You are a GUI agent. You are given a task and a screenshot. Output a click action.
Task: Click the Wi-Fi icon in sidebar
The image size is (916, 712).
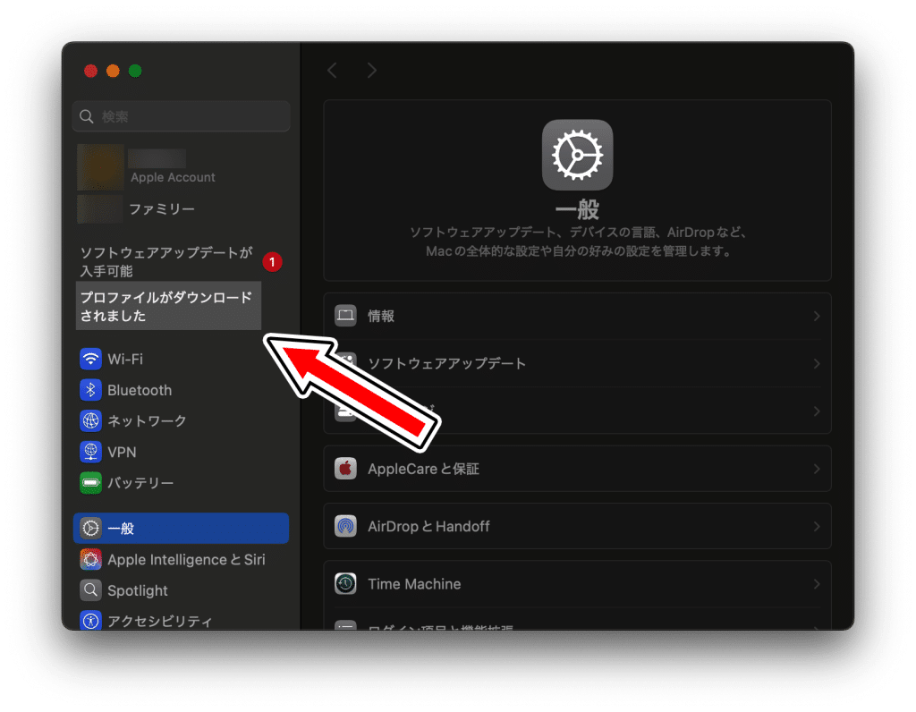coord(90,360)
